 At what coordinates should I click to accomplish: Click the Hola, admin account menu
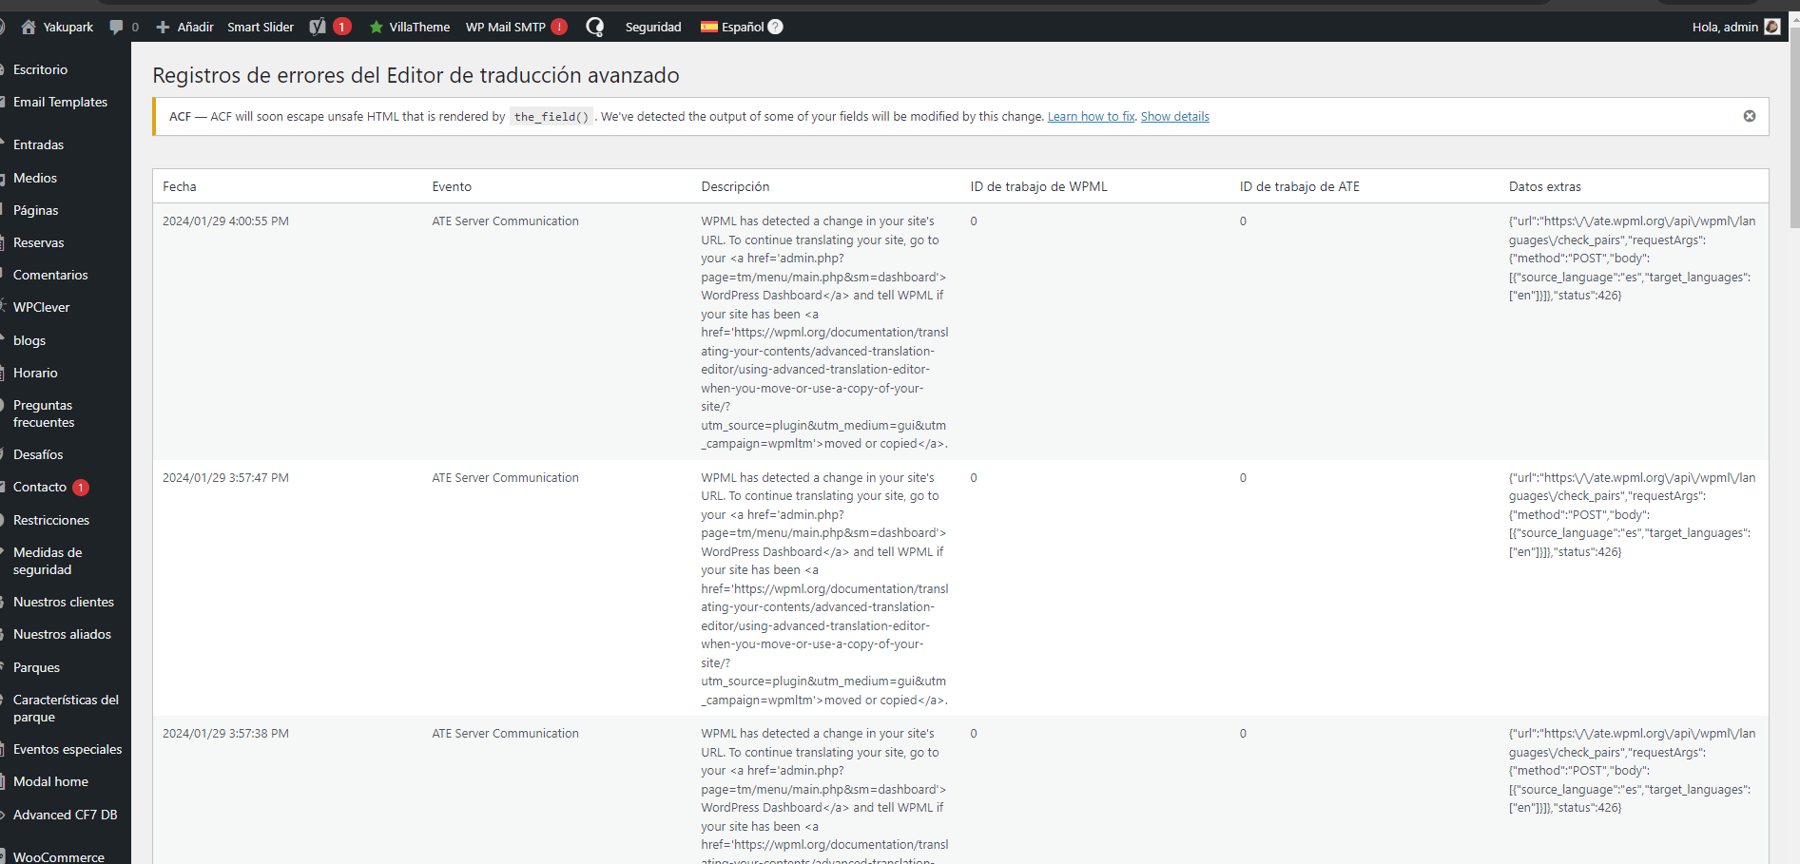1725,27
